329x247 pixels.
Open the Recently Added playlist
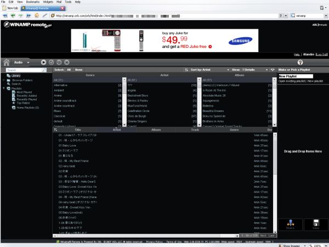(27, 96)
